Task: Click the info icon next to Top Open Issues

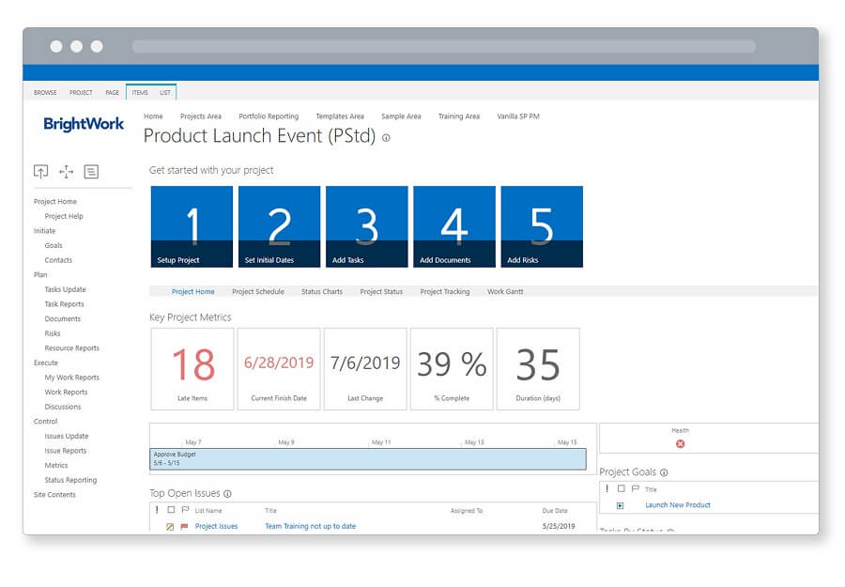Action: [x=227, y=493]
